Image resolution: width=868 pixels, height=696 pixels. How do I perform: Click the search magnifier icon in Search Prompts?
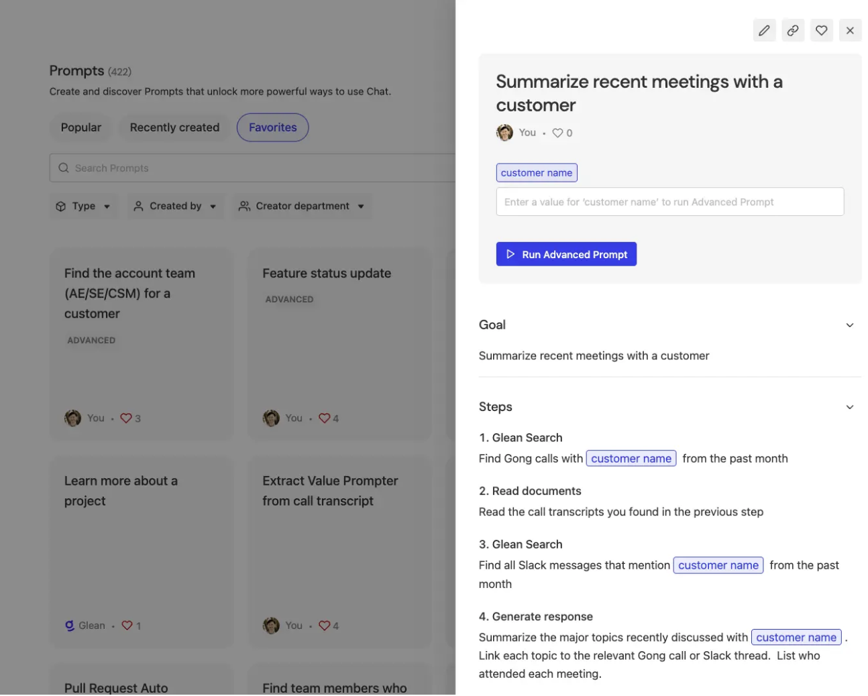(64, 168)
